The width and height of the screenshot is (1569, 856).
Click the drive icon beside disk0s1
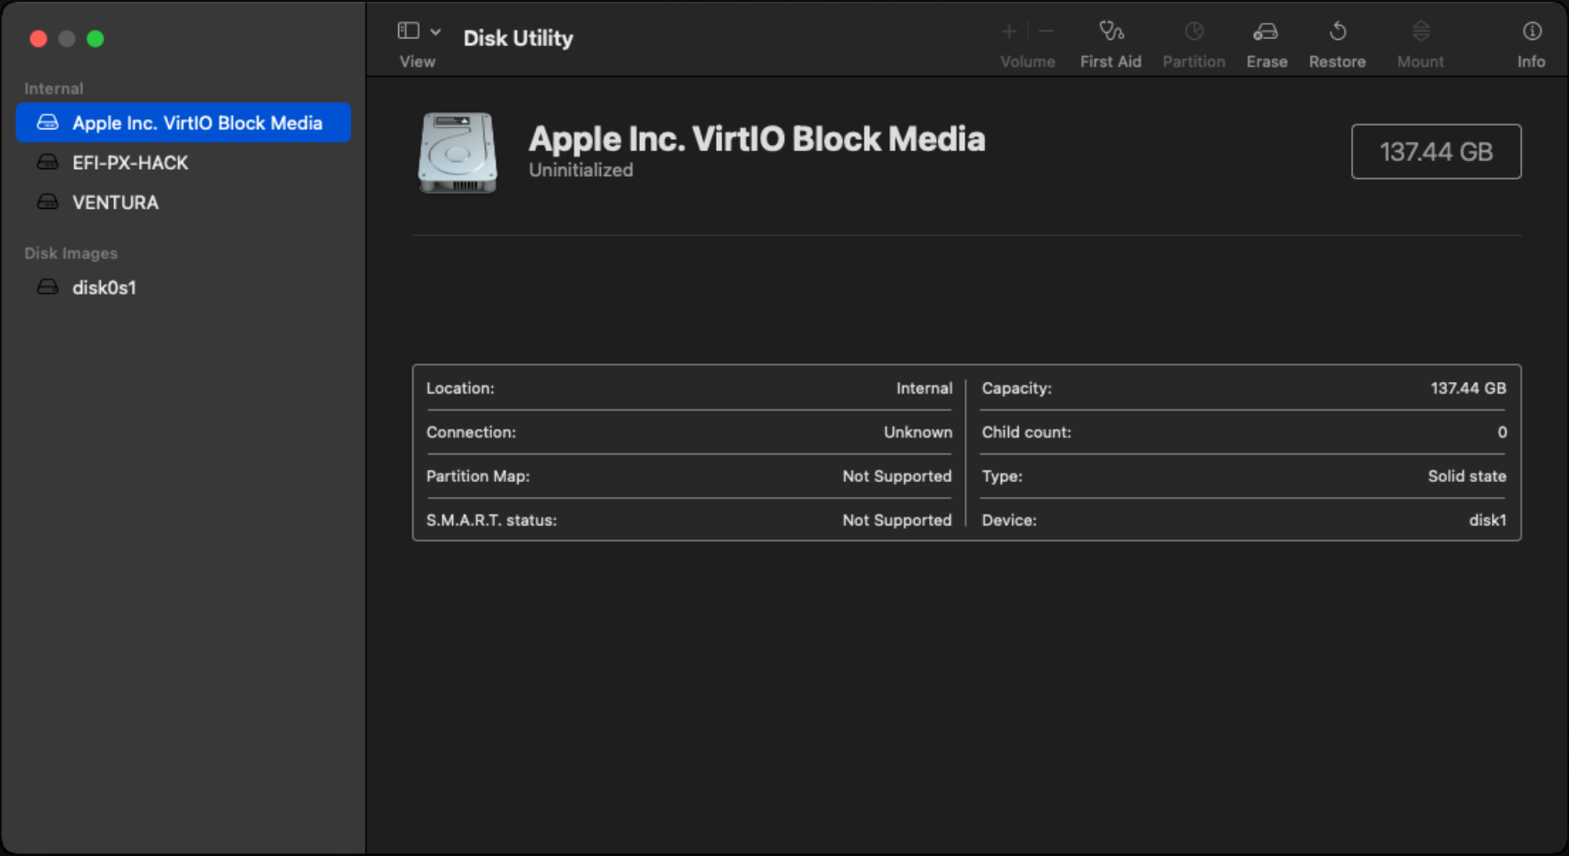pos(48,287)
